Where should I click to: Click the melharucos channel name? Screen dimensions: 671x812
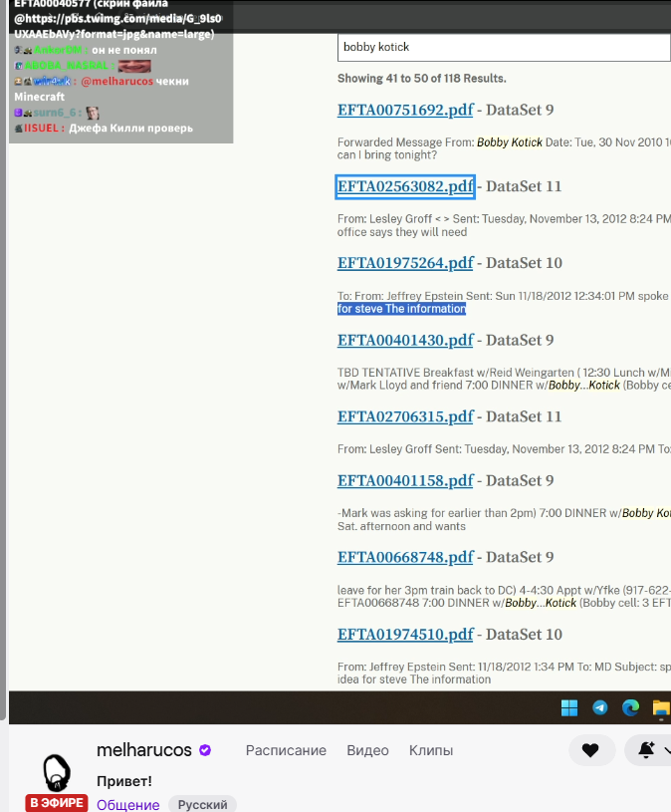pyautogui.click(x=144, y=750)
